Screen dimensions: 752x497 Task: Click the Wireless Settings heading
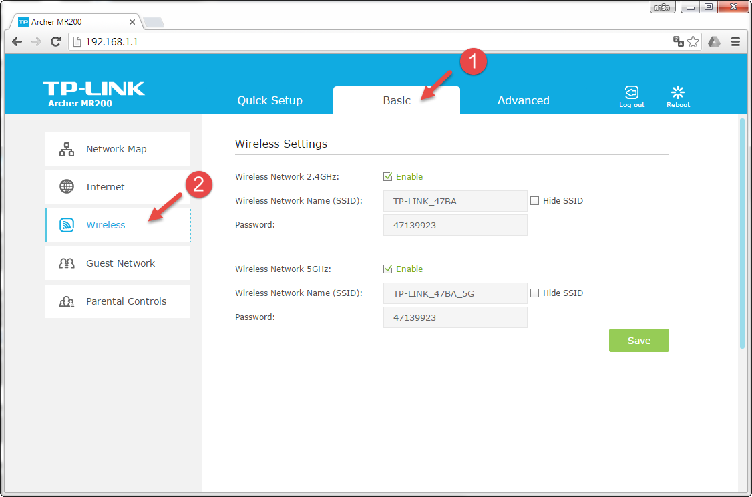pos(281,144)
